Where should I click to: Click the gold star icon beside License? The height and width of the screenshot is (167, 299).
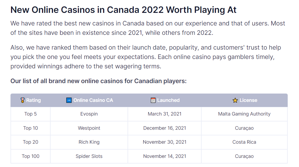click(235, 100)
